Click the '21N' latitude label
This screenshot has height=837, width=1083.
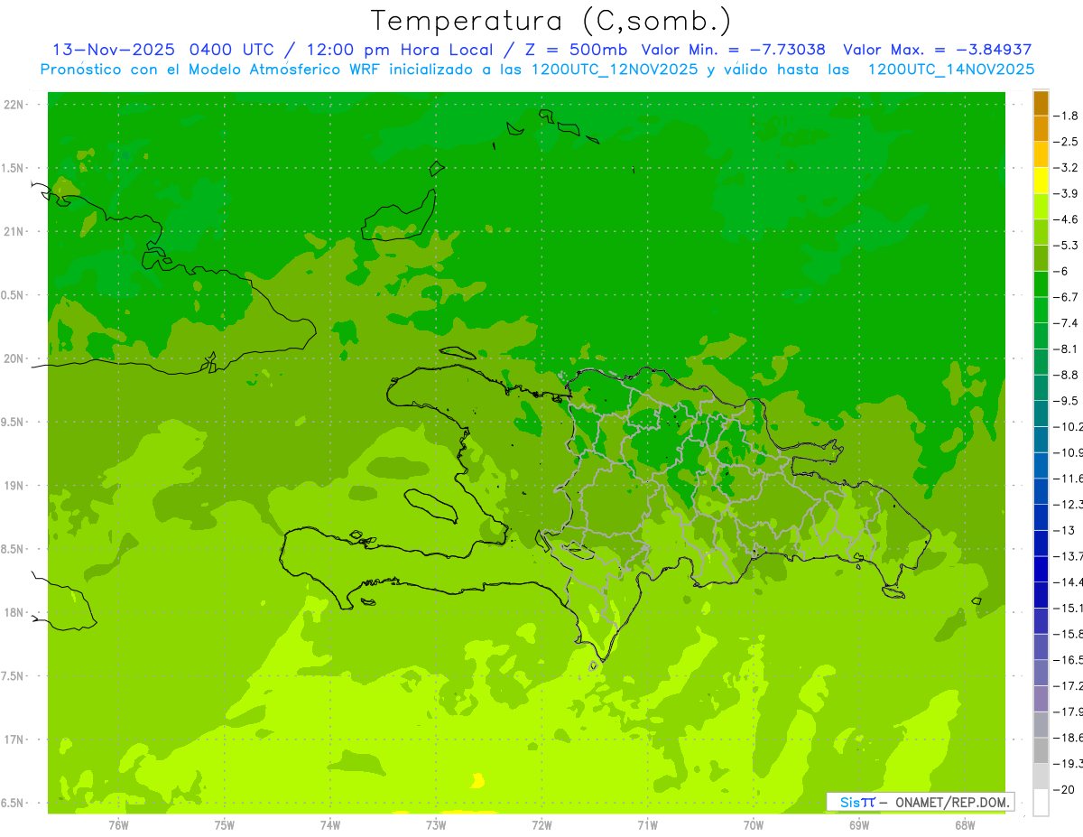point(14,232)
